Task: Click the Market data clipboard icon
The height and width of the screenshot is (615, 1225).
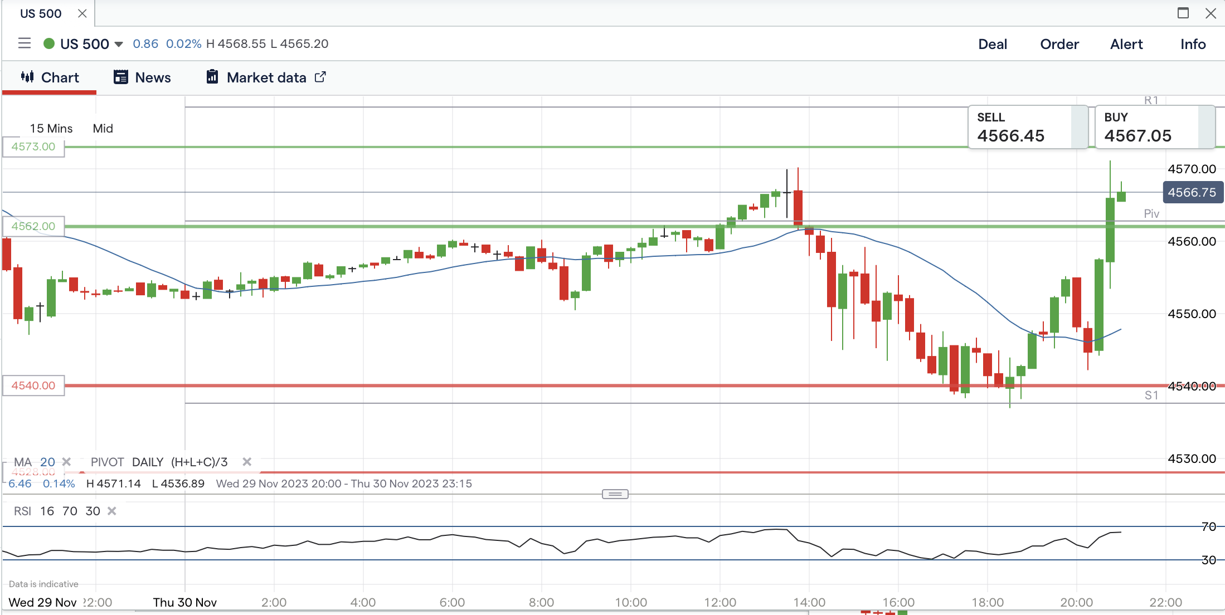Action: click(212, 77)
